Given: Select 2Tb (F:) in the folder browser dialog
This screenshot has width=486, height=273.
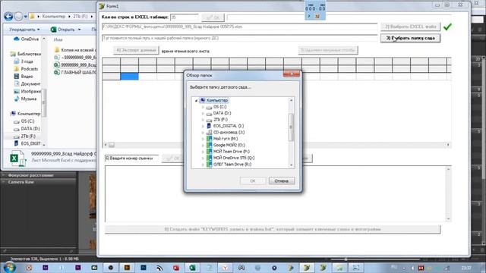Looking at the screenshot, I should pyautogui.click(x=220, y=120).
